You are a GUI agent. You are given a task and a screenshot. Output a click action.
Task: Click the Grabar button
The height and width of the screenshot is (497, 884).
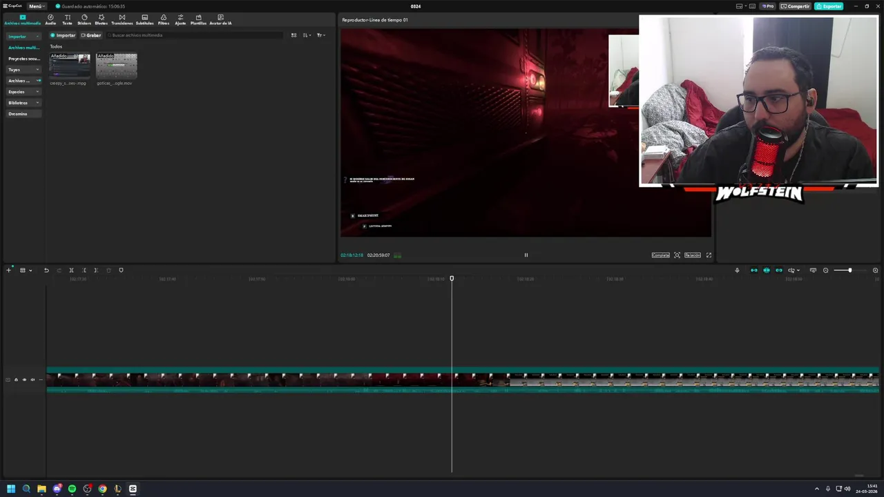point(90,35)
